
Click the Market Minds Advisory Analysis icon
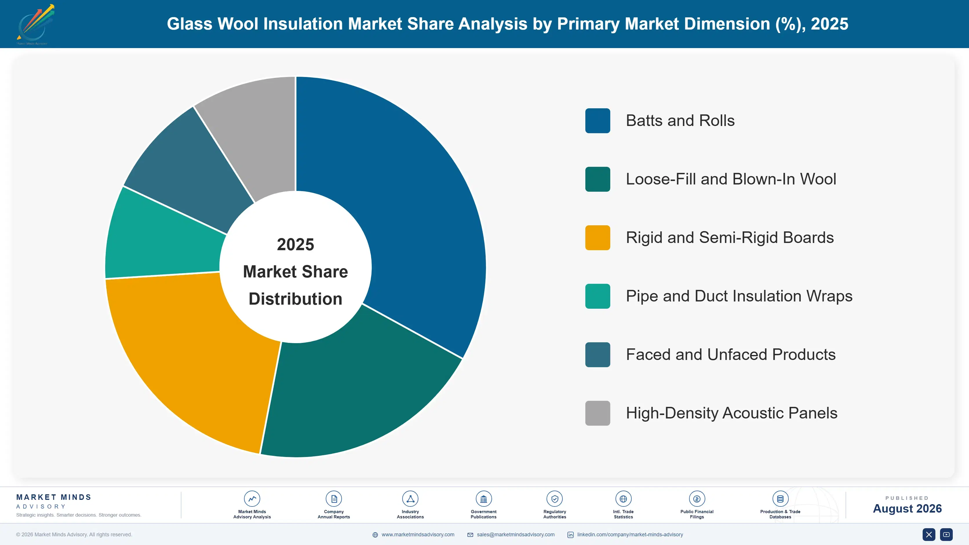tap(252, 499)
